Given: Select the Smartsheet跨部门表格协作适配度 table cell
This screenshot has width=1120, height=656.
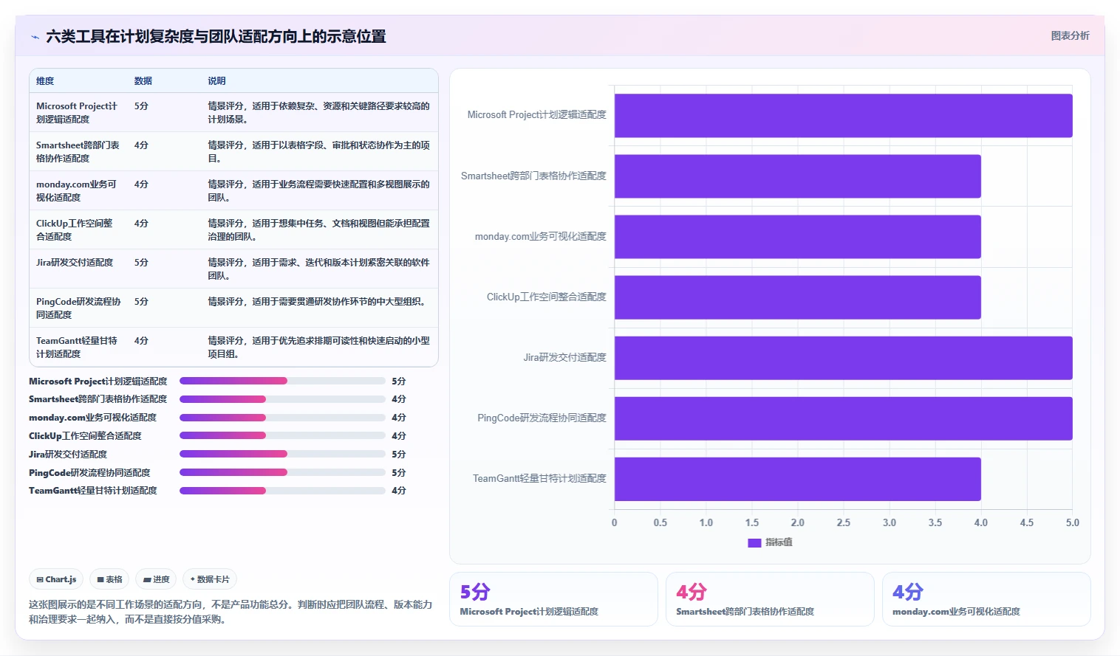Looking at the screenshot, I should click(78, 152).
